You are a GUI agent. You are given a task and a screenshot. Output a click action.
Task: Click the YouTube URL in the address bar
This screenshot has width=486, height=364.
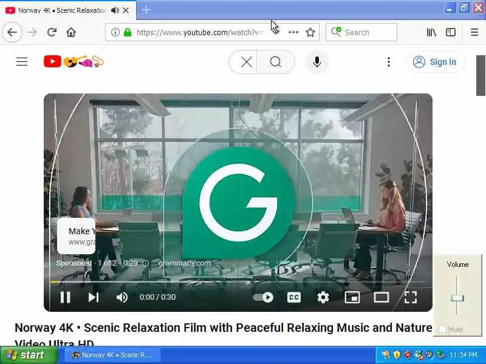coord(200,32)
